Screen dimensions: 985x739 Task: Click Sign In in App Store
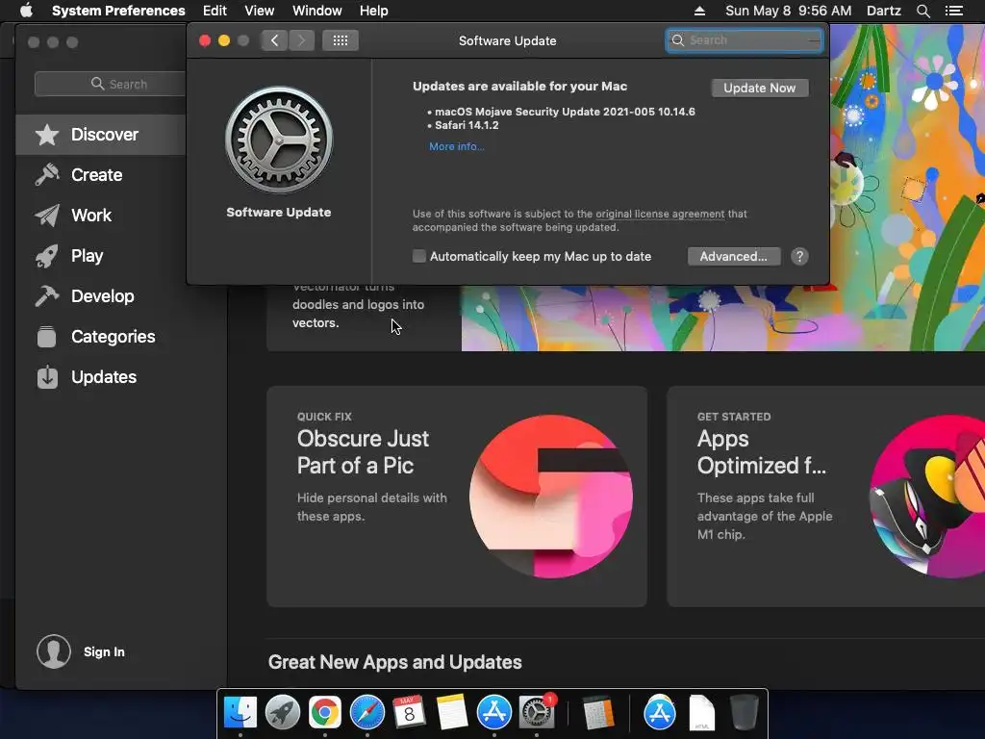point(104,652)
